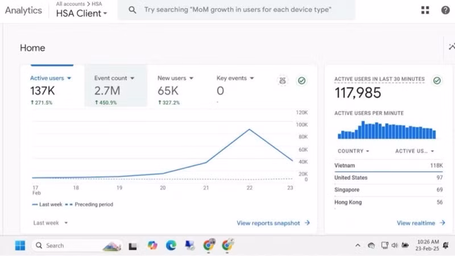455x256 pixels.
Task: Open the Active users metric dropdown
Action: click(51, 78)
